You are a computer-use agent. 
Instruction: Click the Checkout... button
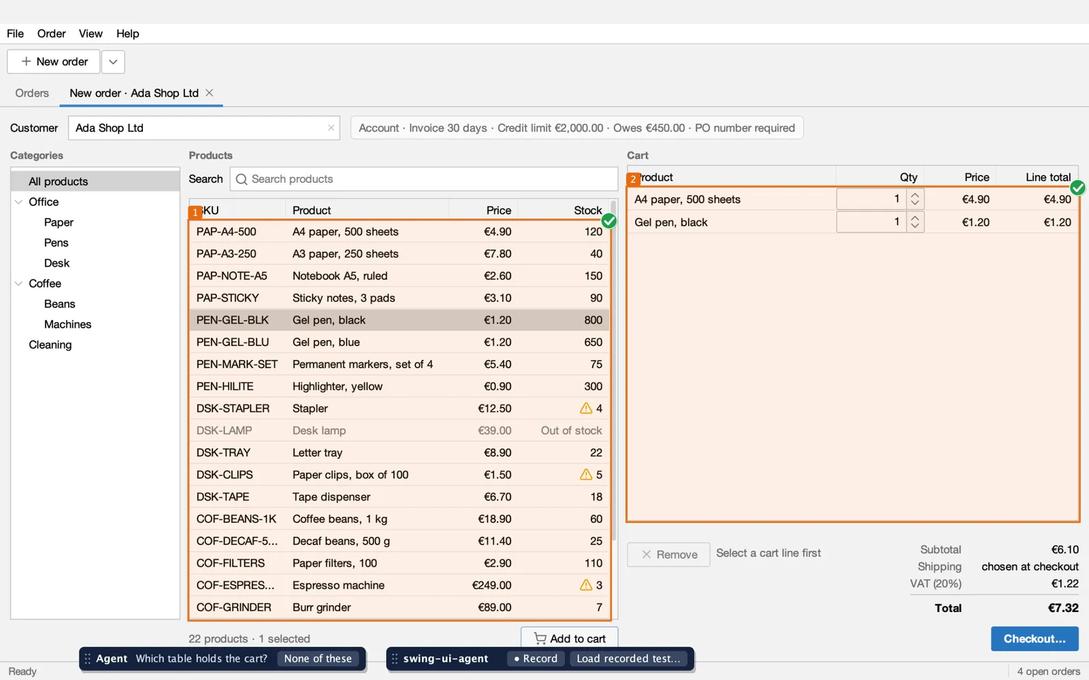[x=1035, y=639]
